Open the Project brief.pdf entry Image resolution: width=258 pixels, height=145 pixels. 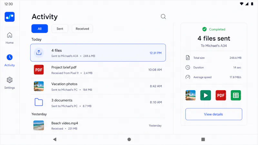point(98,70)
